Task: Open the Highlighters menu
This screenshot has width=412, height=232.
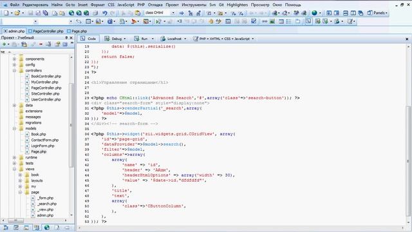Action: 238,5
